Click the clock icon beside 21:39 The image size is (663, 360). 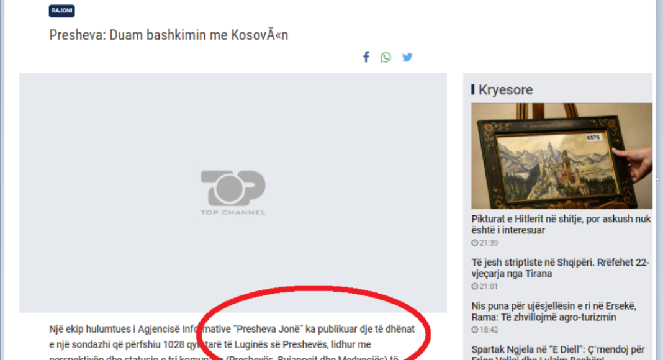coord(474,243)
